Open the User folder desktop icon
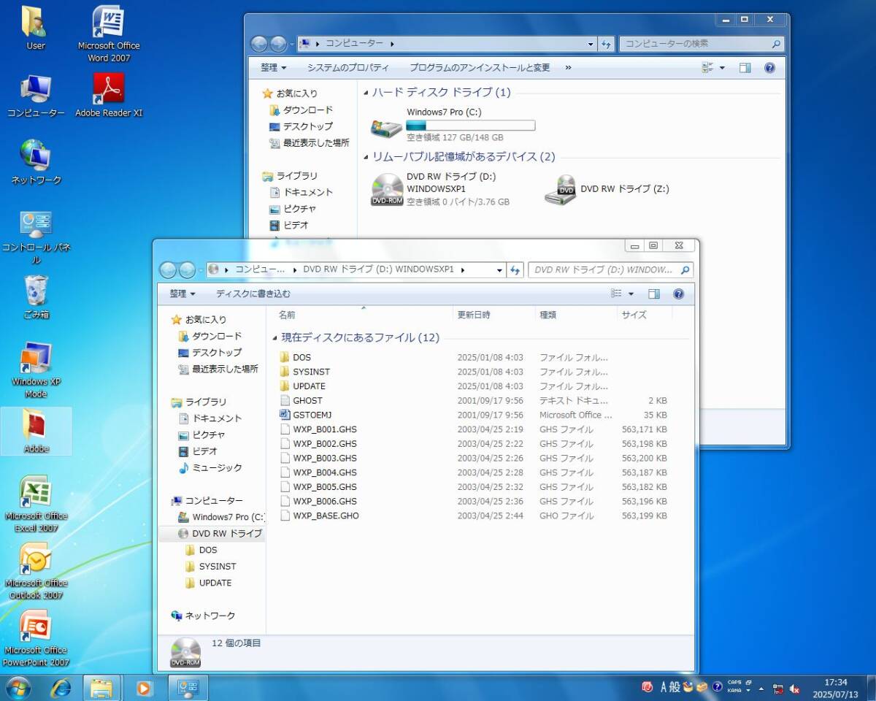This screenshot has height=701, width=876. click(x=35, y=28)
